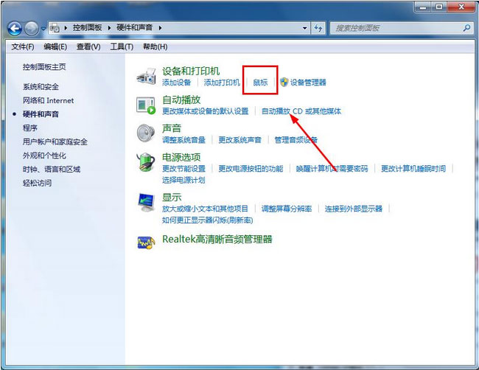Click 更改媒体或设备的默认设置 link
The image size is (479, 370).
click(x=206, y=111)
